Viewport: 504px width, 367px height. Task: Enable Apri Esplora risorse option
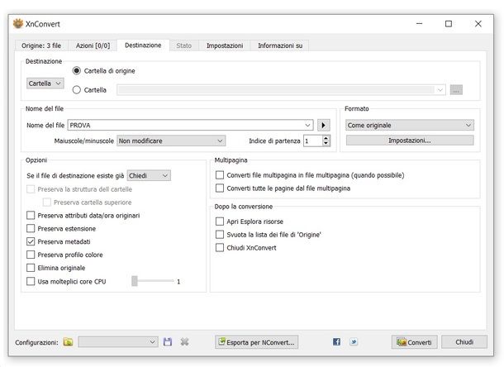click(220, 222)
